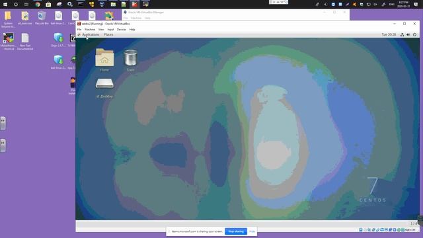Open the VirtualBox VM Help menu
Screen dimensions: 423x238
click(x=132, y=29)
